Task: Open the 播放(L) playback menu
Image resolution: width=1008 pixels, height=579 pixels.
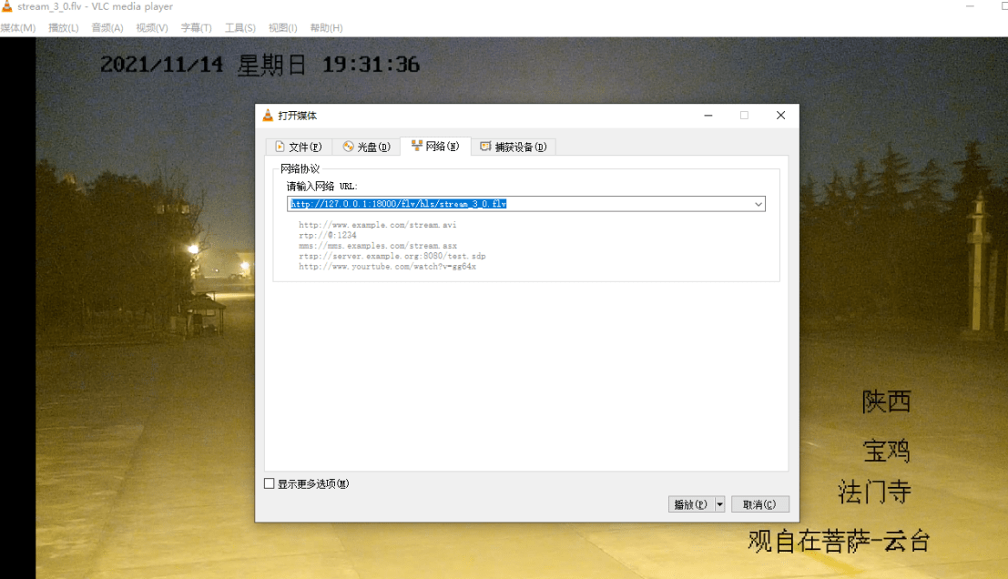Action: 64,28
